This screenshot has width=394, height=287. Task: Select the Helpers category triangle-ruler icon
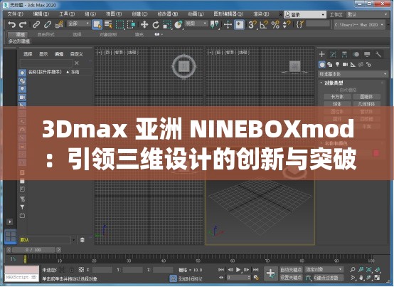point(353,64)
